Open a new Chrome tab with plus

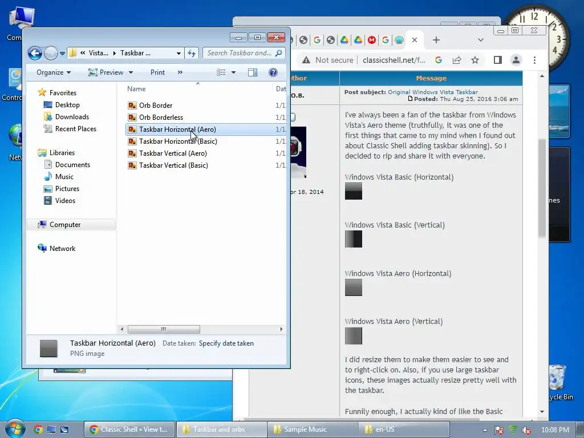[436, 40]
